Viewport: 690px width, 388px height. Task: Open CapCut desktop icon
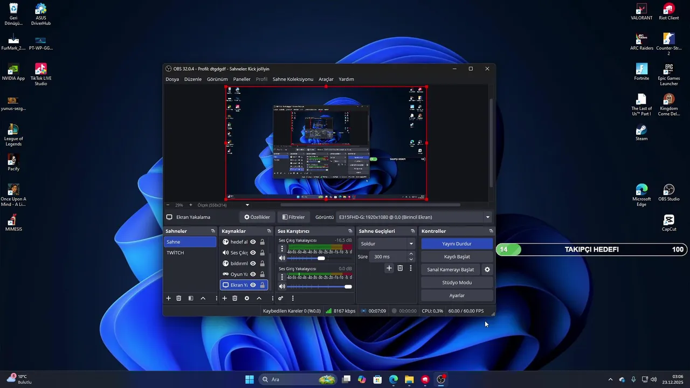(669, 223)
